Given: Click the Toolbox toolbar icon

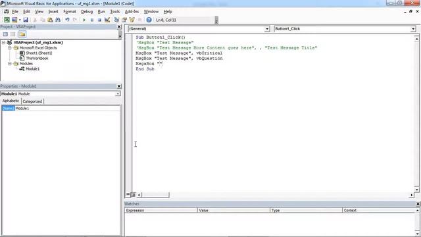Looking at the screenshot, I should 139,20.
